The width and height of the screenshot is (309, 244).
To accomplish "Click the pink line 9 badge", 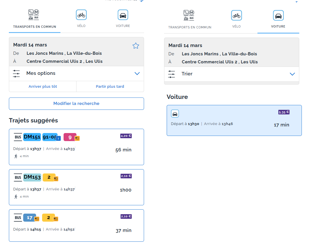I will (70, 137).
